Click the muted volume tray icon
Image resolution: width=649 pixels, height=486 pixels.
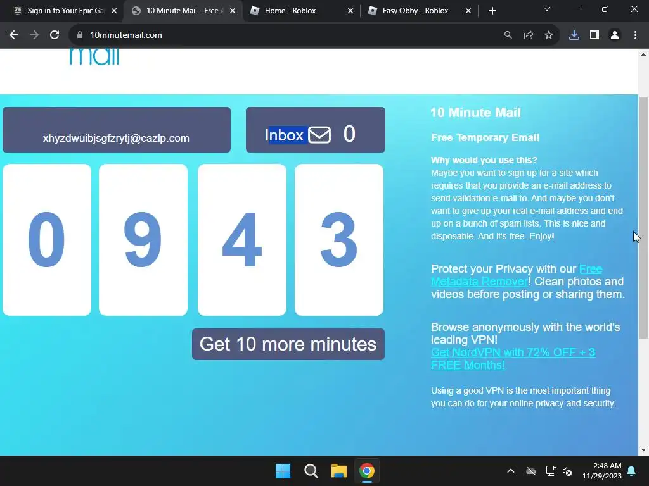pyautogui.click(x=567, y=471)
